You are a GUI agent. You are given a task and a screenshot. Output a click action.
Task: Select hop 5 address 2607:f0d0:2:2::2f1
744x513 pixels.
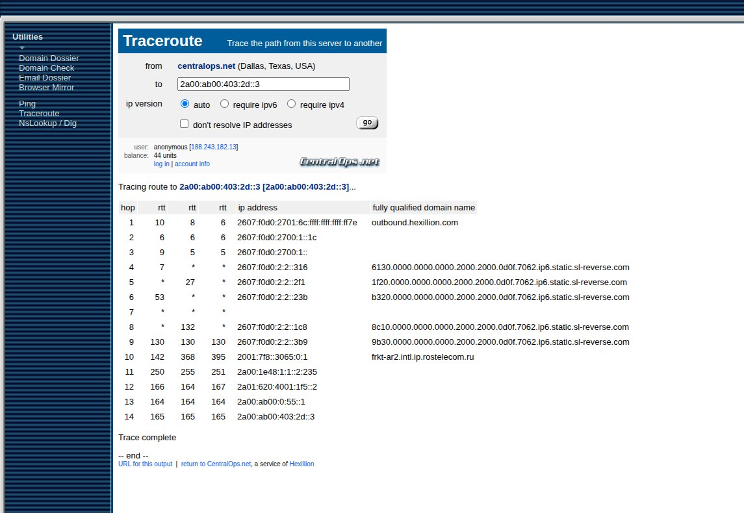coord(271,282)
